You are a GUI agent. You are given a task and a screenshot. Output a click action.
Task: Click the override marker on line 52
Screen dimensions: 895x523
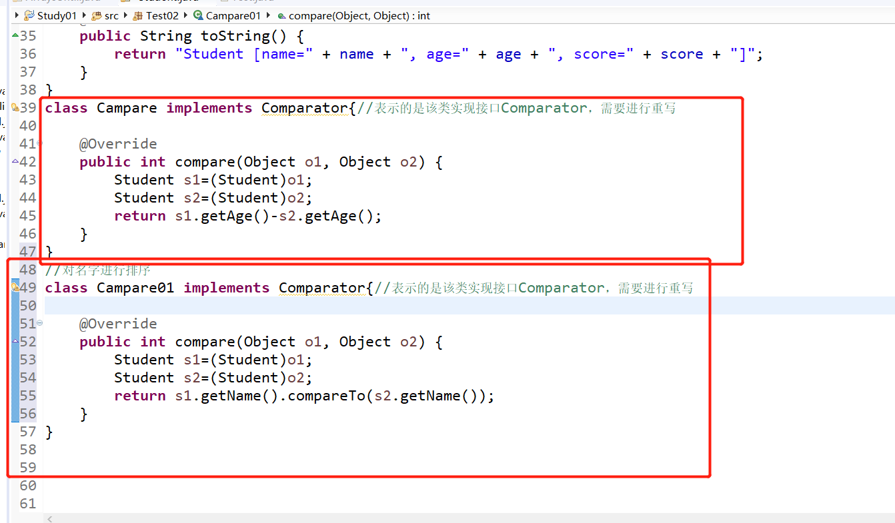(x=15, y=340)
